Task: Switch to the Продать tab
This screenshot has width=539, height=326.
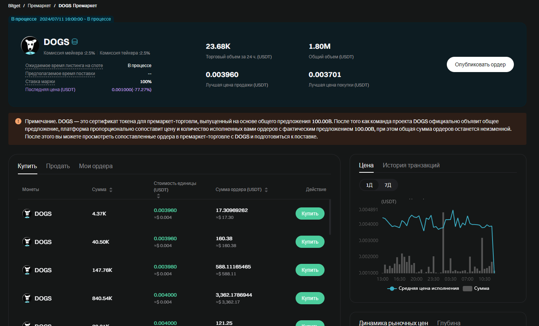Action: (58, 166)
